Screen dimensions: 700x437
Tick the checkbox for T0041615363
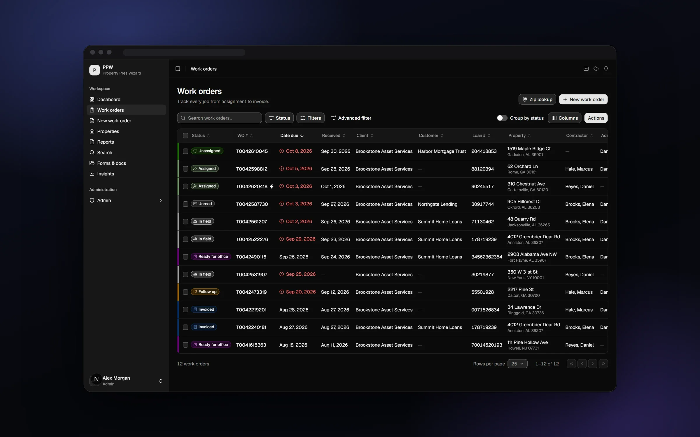click(x=185, y=345)
